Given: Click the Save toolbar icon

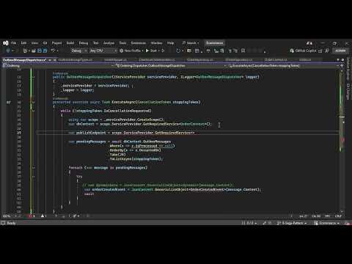Looking at the screenshot, I should [x=40, y=51].
